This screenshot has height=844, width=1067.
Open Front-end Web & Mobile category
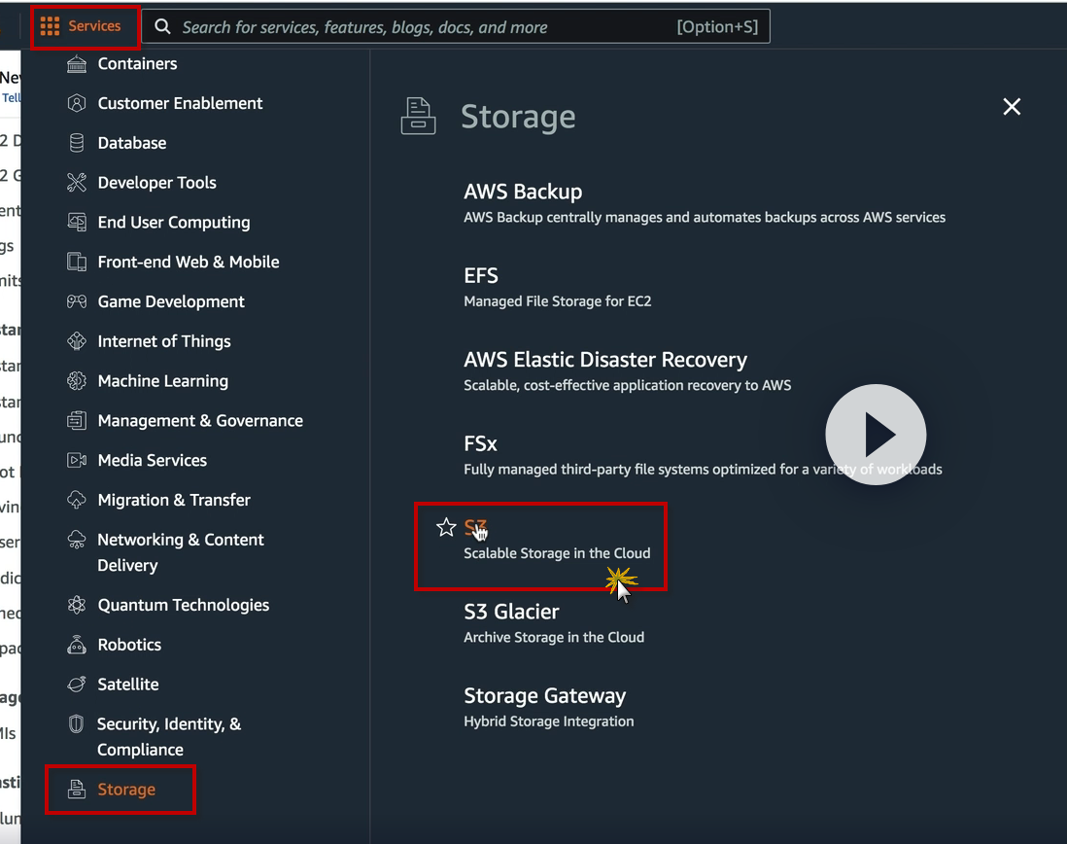[x=189, y=263]
